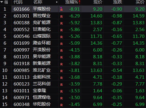Open stock code 601699
This screenshot has width=146, height=108.
(22, 43)
